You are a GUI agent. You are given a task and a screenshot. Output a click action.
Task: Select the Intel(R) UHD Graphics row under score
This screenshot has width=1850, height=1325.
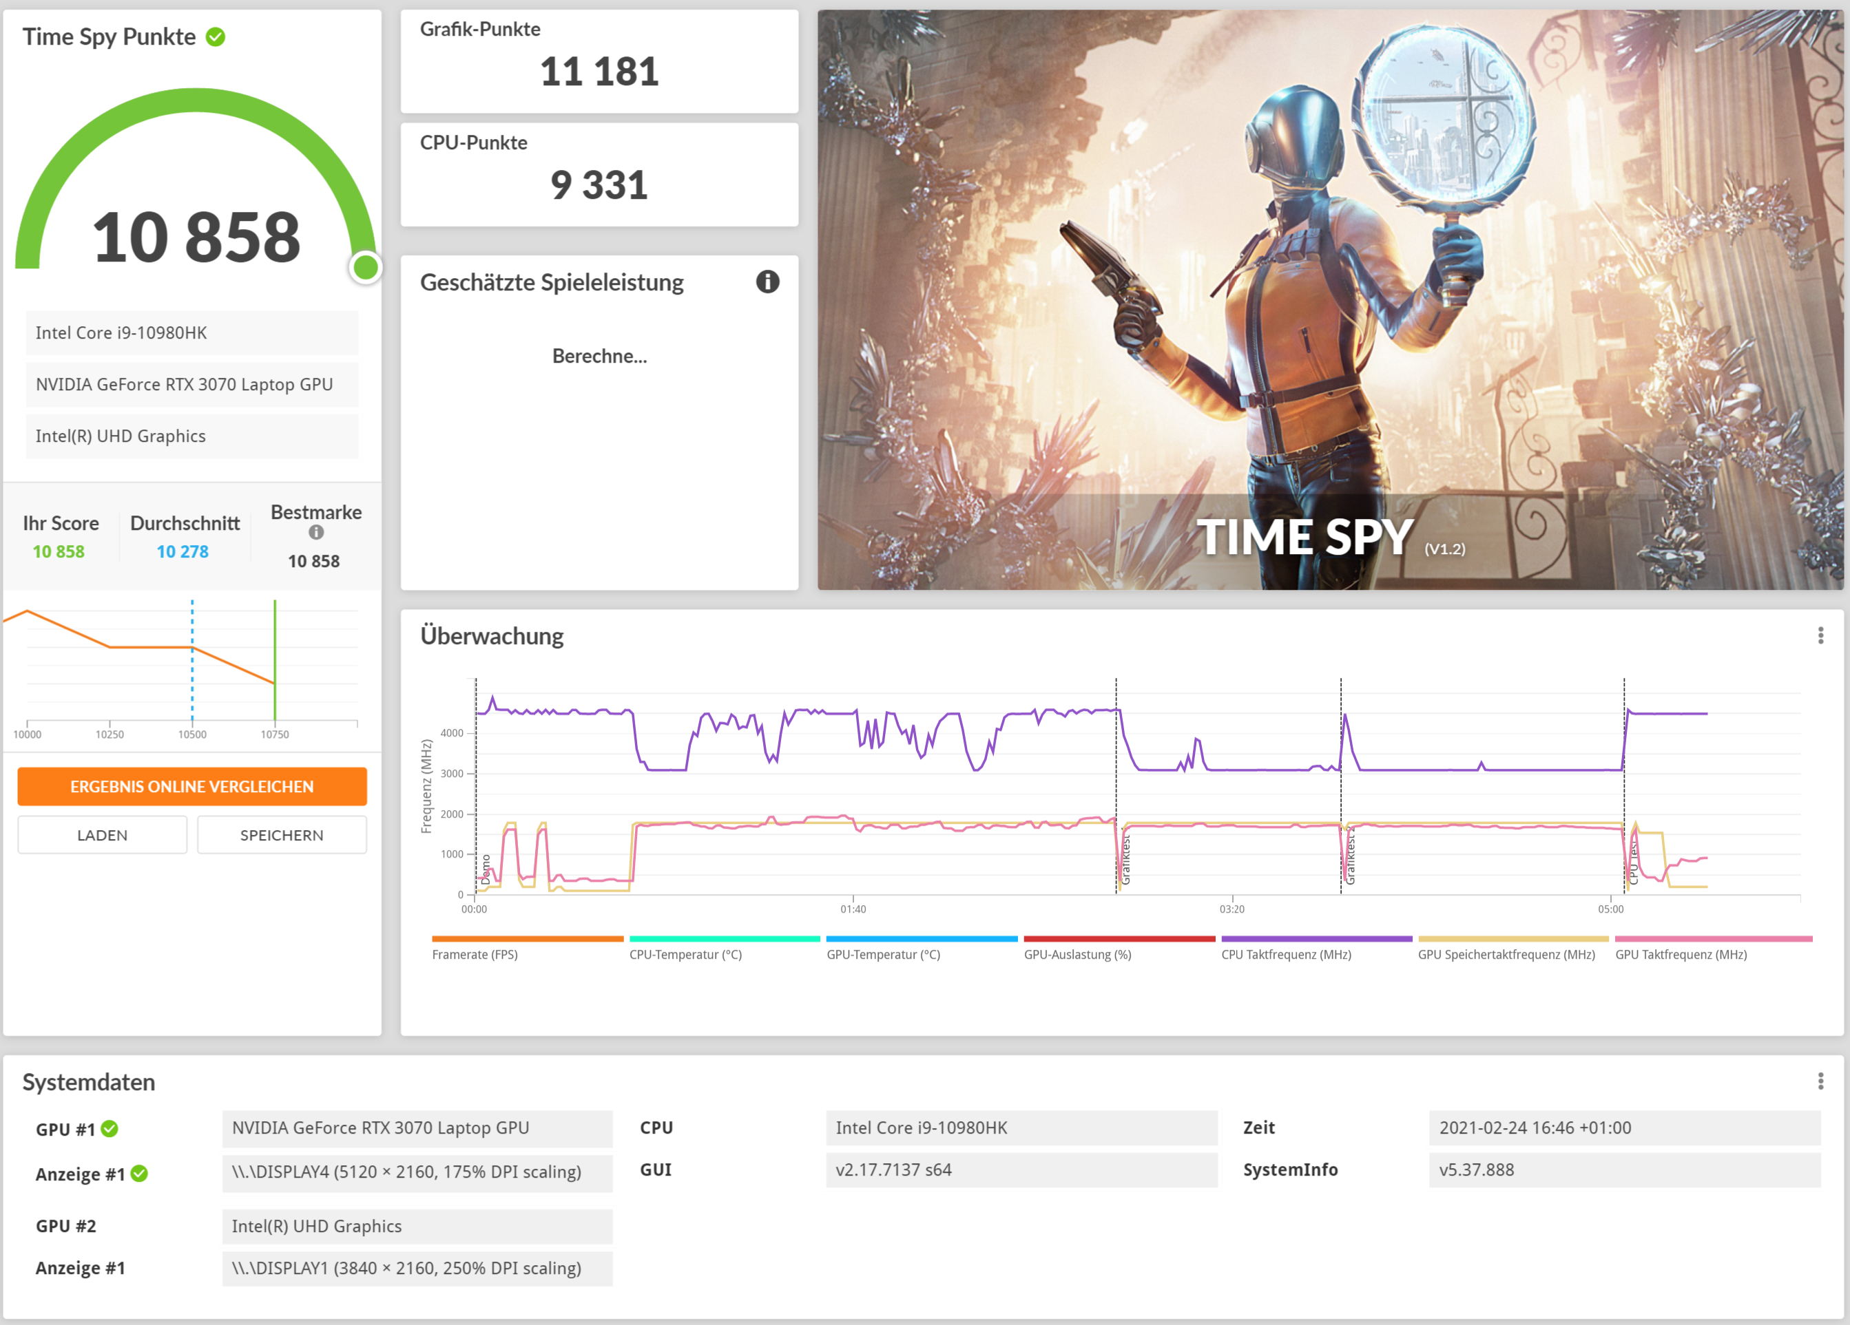point(192,436)
